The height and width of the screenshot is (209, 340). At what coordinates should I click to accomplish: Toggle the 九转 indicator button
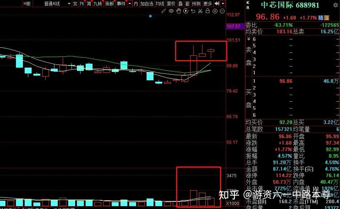point(98,4)
